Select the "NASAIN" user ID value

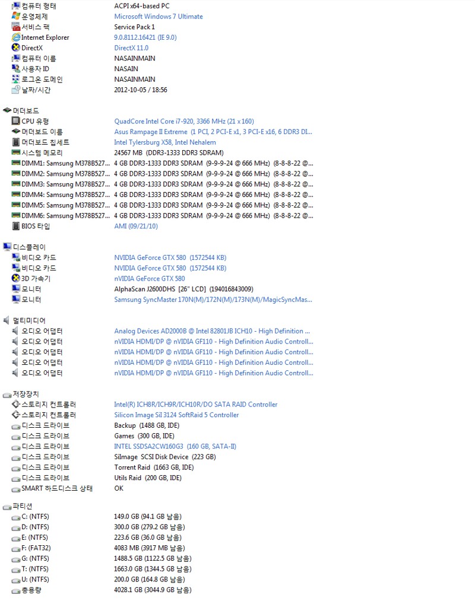pyautogui.click(x=126, y=69)
